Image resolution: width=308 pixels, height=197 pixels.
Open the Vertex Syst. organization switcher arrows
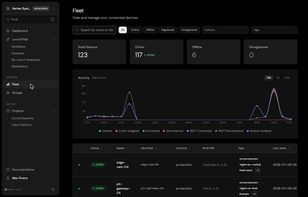[53, 8]
